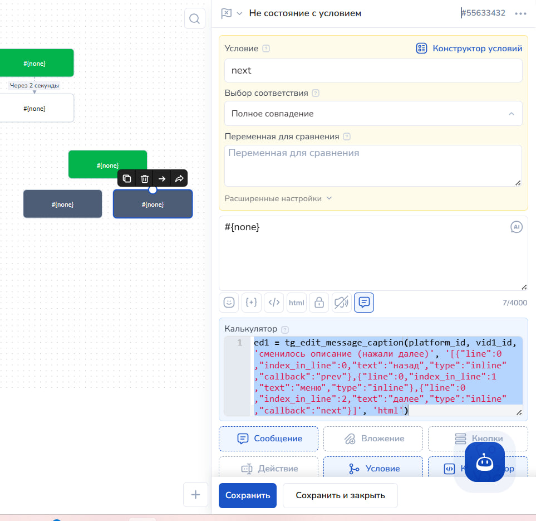Viewport: 536px width, 521px height.
Task: Click the emoji smiley icon
Action: 229,303
